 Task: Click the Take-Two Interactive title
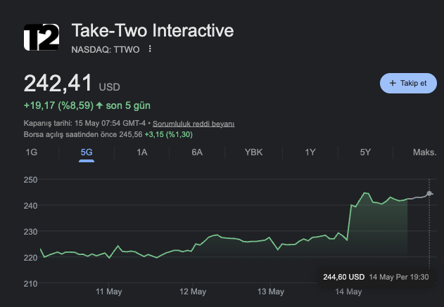tap(153, 30)
